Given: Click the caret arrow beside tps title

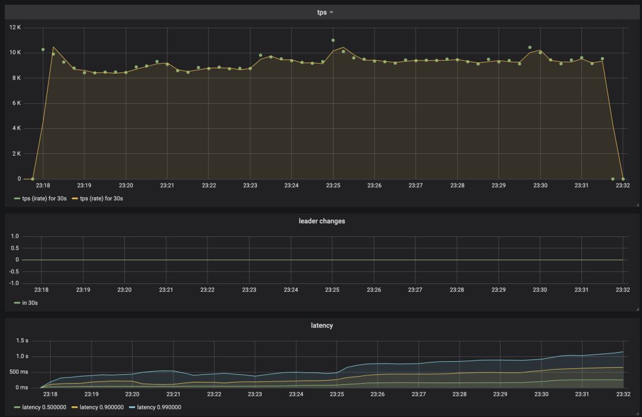Looking at the screenshot, I should click(332, 12).
